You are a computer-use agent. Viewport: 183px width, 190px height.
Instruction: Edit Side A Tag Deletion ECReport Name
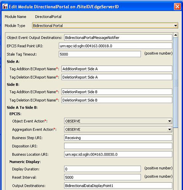(x=117, y=77)
